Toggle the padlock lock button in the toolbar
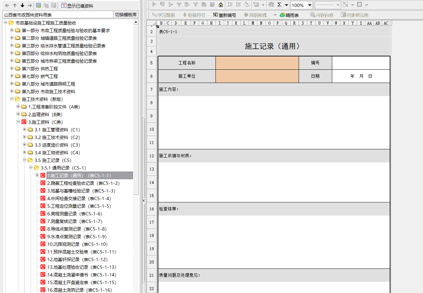 click(221, 5)
